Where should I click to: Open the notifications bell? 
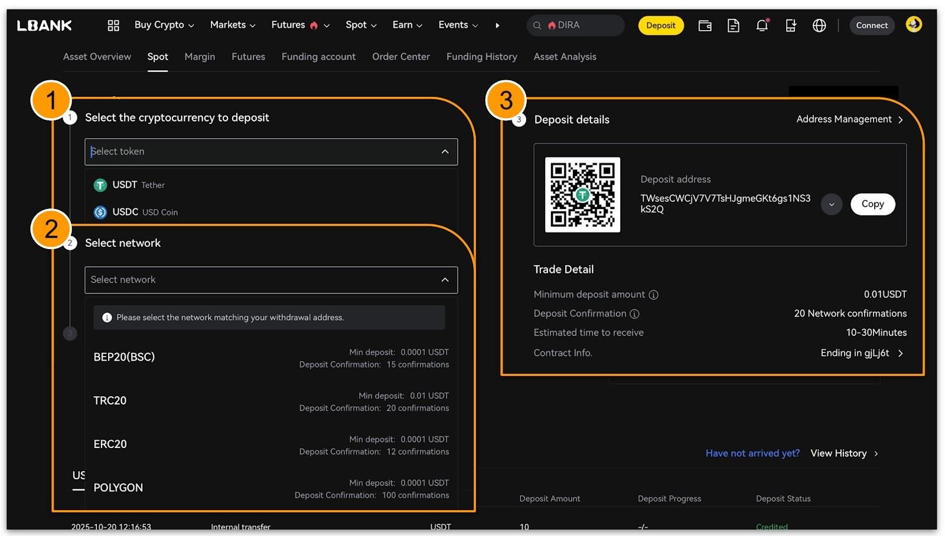pos(762,25)
